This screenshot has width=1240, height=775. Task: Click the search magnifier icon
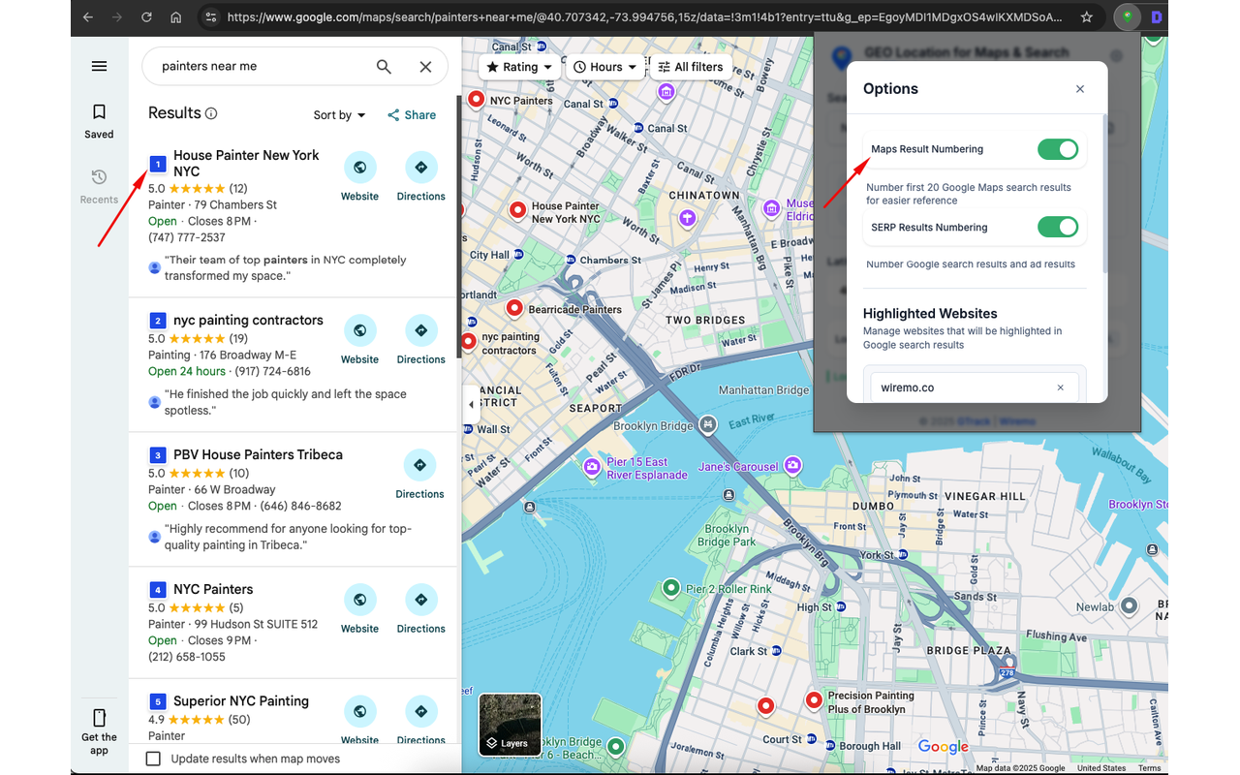click(384, 67)
